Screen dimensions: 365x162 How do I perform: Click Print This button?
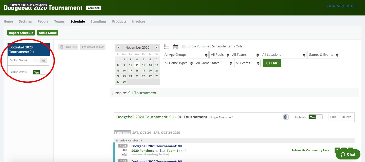(68, 47)
